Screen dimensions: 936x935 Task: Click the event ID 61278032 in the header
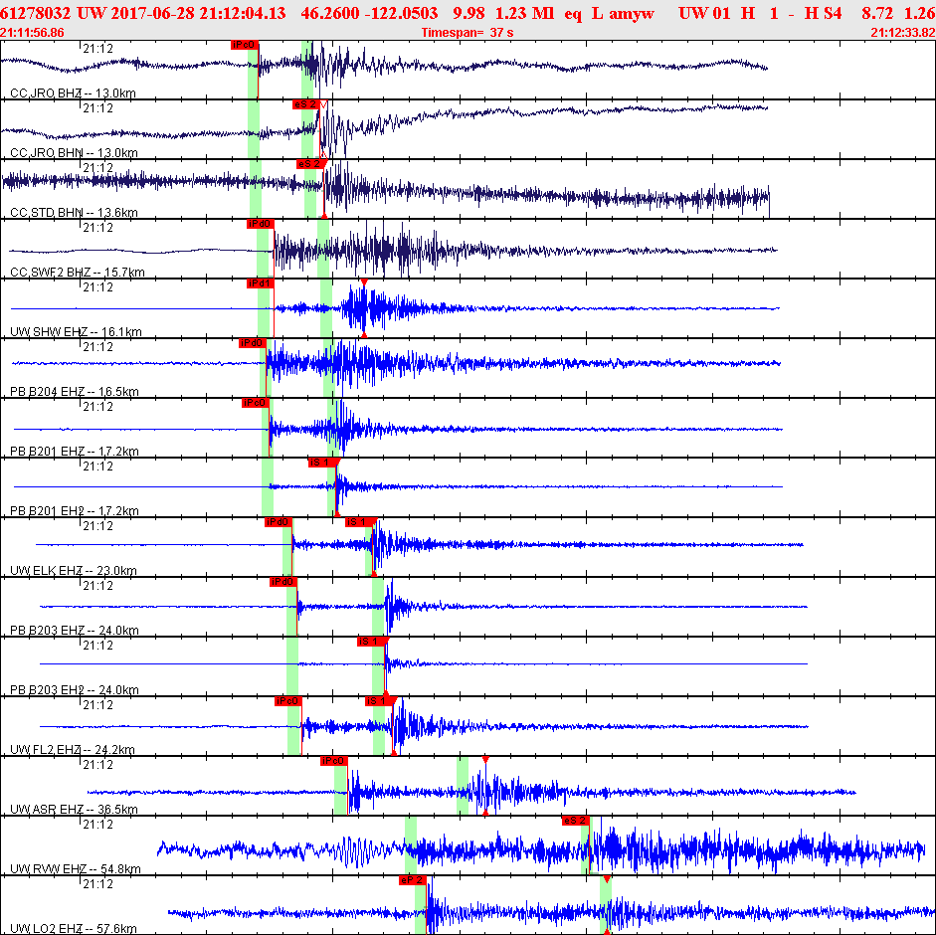(x=35, y=13)
